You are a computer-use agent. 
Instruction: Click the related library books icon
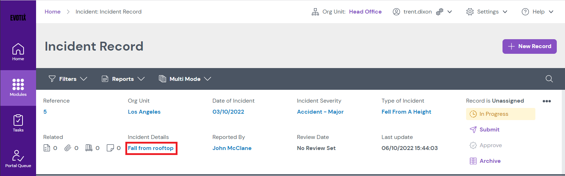89,148
